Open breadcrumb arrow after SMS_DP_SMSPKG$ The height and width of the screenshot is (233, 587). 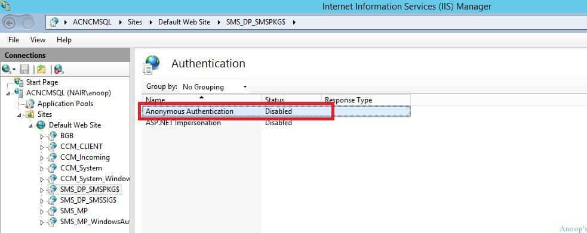coord(294,23)
